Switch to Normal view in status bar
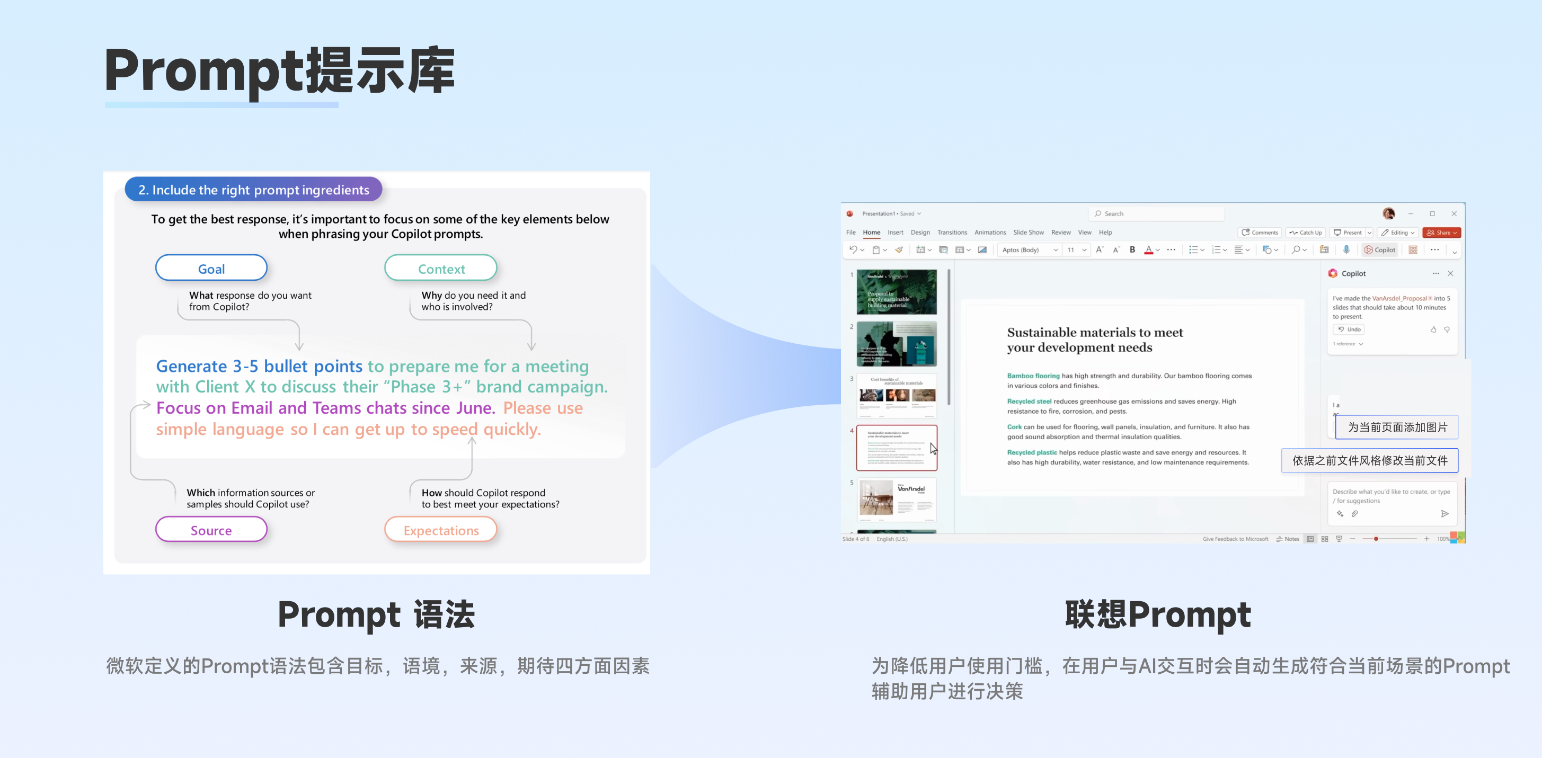Screen dimensions: 1542x758 [x=1310, y=539]
